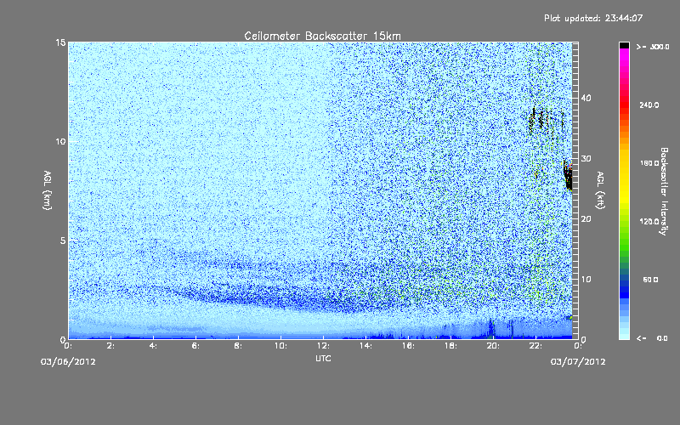Click the '15' tick on km axis

(60, 42)
